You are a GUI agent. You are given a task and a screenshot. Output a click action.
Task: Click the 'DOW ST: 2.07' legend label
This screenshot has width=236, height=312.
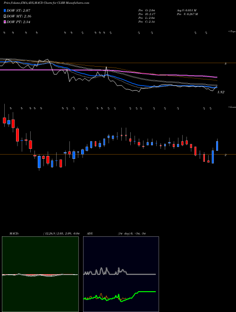point(18,10)
